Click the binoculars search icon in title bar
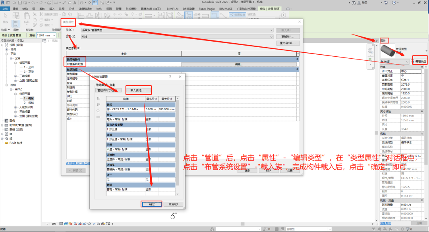Screen dimensions: 429x232 (x=354, y=3)
